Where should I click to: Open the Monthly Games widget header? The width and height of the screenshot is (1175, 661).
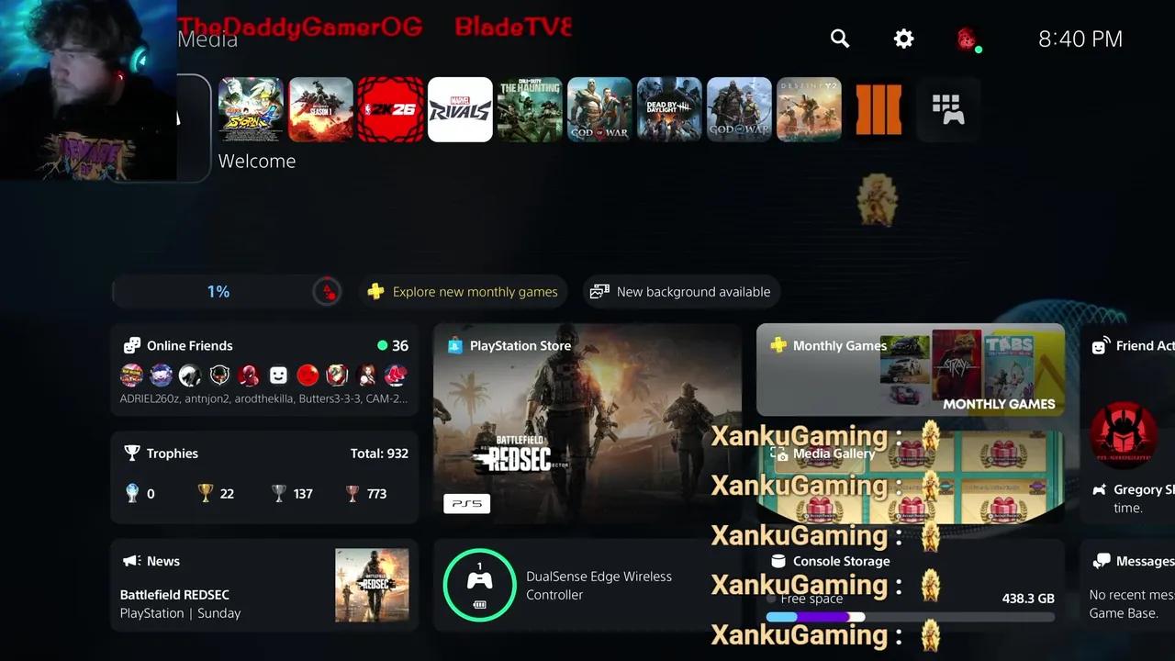tap(828, 345)
